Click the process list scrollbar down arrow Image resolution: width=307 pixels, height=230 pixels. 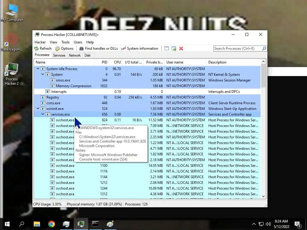click(x=263, y=196)
